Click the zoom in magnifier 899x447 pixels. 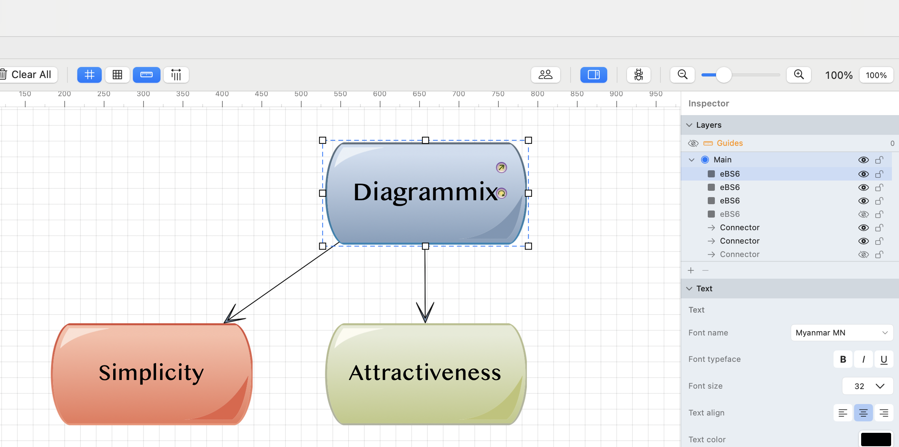(798, 74)
